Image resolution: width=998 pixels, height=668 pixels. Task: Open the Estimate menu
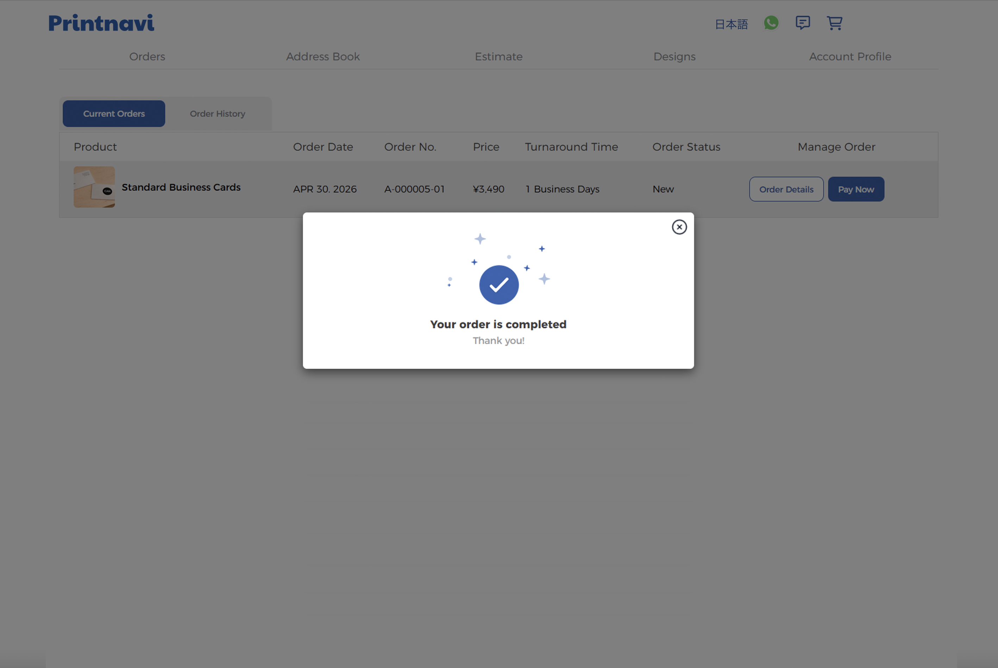pos(498,57)
